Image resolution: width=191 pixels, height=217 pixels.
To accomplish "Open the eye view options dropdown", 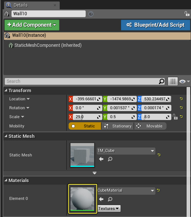I will (184, 81).
